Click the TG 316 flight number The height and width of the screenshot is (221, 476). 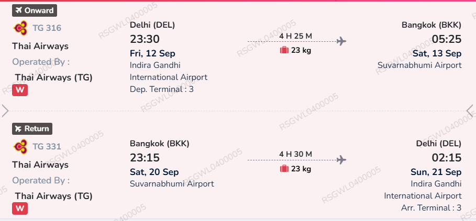pyautogui.click(x=47, y=28)
